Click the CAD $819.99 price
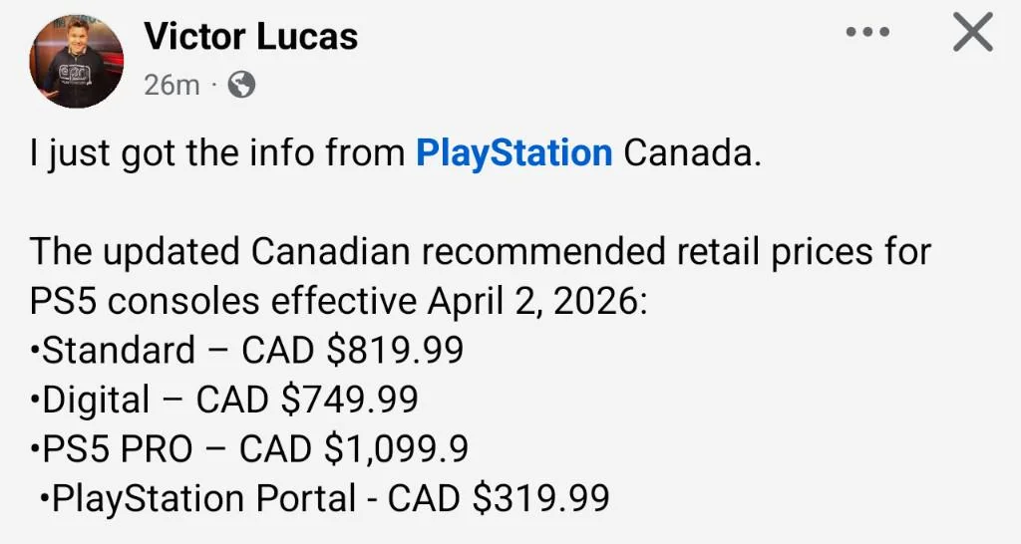This screenshot has width=1021, height=544. 352,350
